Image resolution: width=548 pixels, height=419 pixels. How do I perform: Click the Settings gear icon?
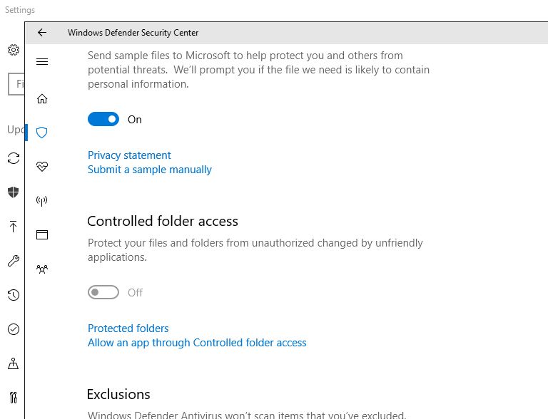[x=13, y=50]
